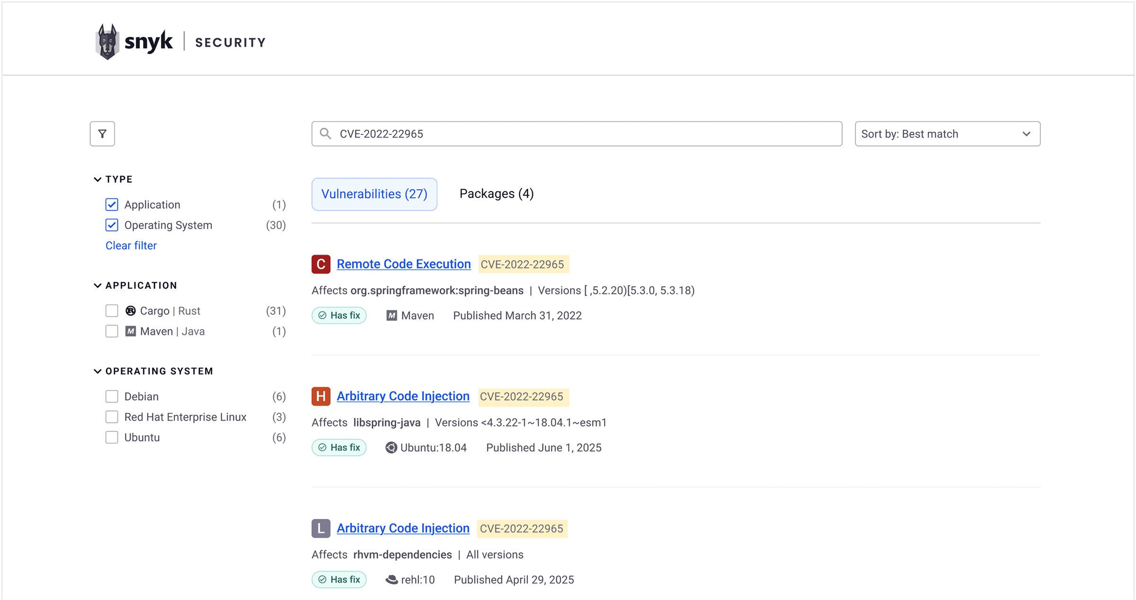Open Arbitrary Code Injection for libspring-java
1136x600 pixels.
[403, 396]
